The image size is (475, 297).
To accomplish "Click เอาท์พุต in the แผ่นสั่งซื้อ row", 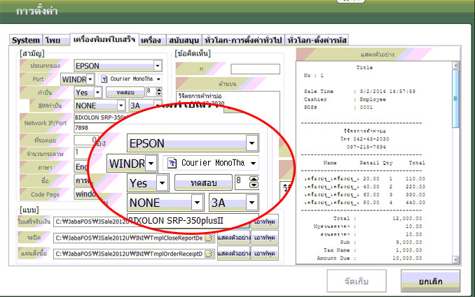I will point(264,254).
